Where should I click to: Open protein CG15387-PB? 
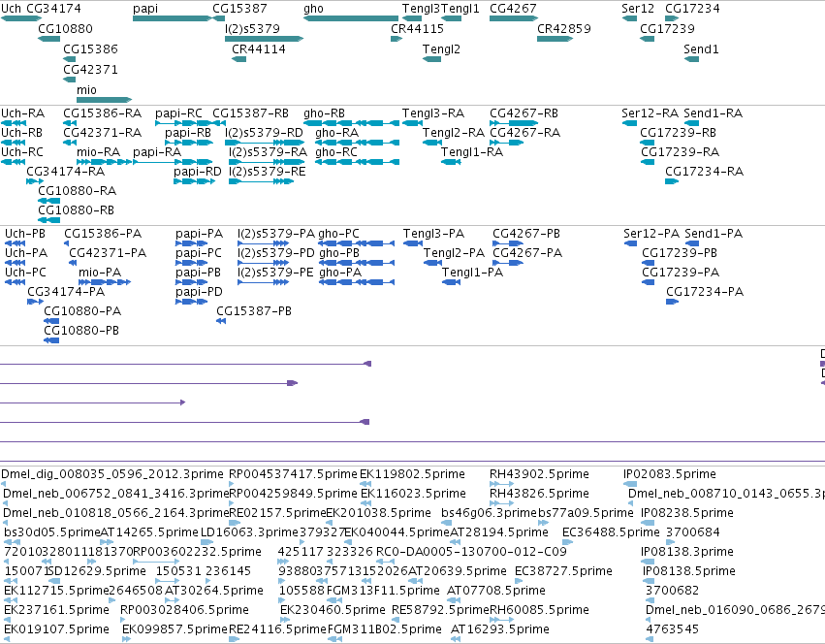coord(254,311)
